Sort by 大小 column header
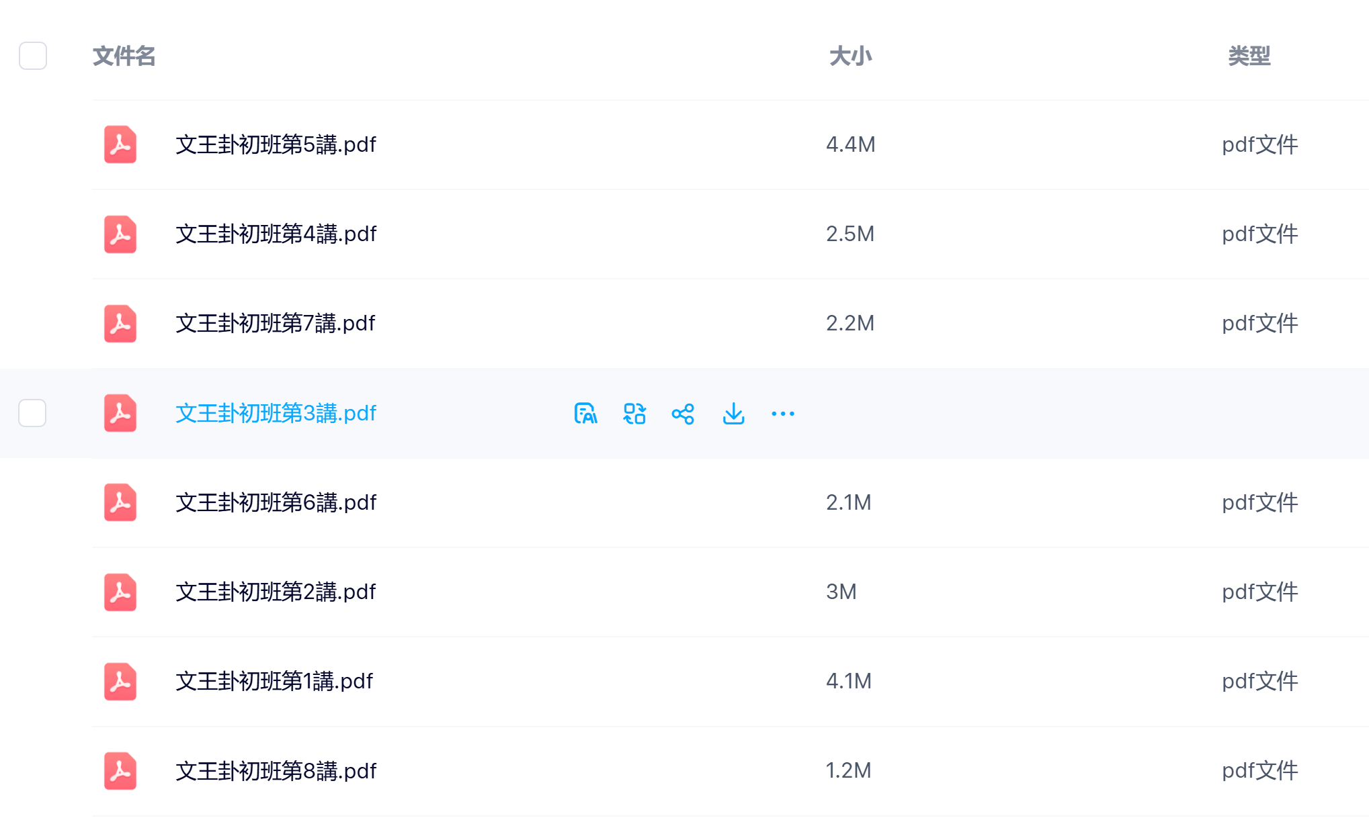This screenshot has width=1369, height=820. 850,56
